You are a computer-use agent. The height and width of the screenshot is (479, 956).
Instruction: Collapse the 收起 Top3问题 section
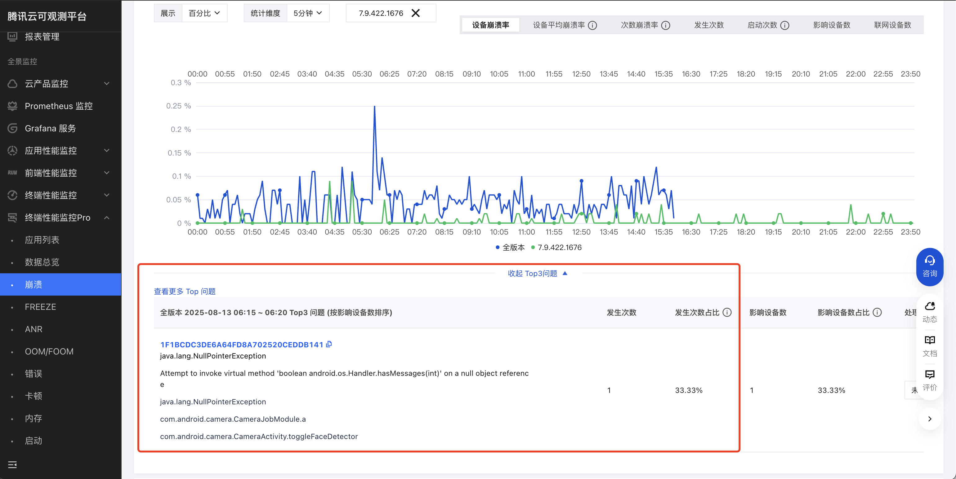point(537,273)
